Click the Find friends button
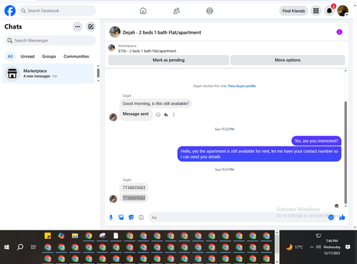357x264 pixels. click(x=293, y=11)
